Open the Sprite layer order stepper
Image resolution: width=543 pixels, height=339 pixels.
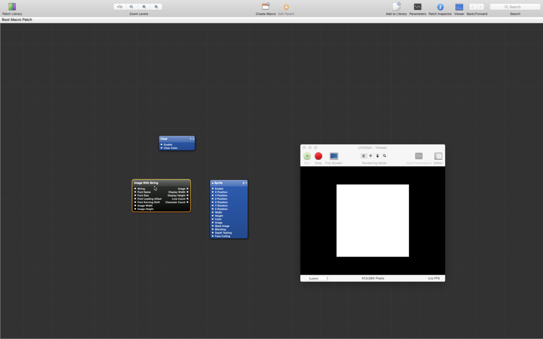(x=245, y=183)
